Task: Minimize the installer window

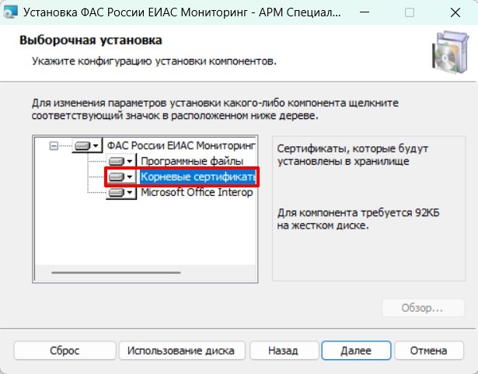Action: point(365,12)
